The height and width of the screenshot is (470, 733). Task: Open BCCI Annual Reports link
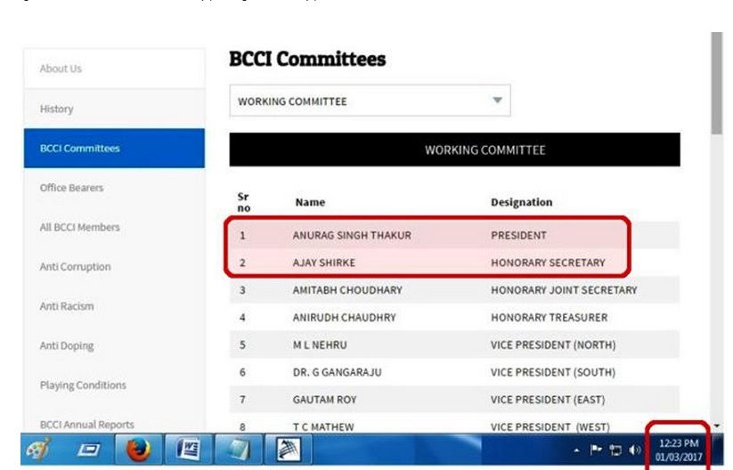[x=87, y=425]
